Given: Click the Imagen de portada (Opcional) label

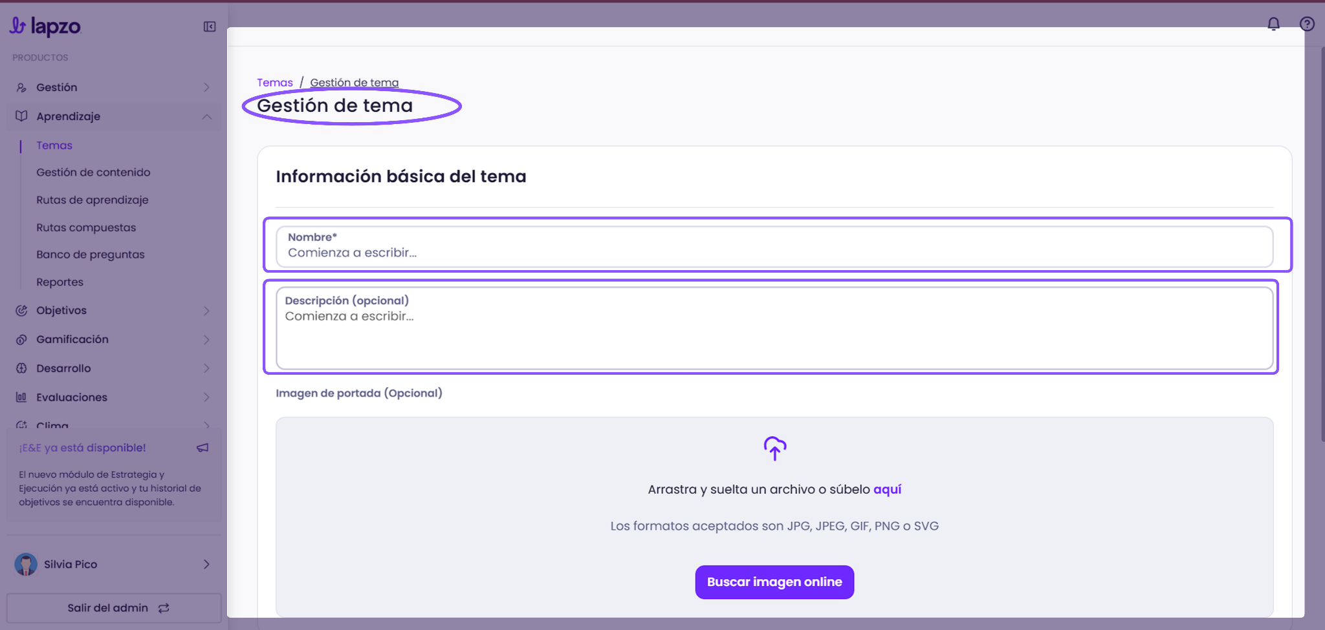Looking at the screenshot, I should click(359, 393).
